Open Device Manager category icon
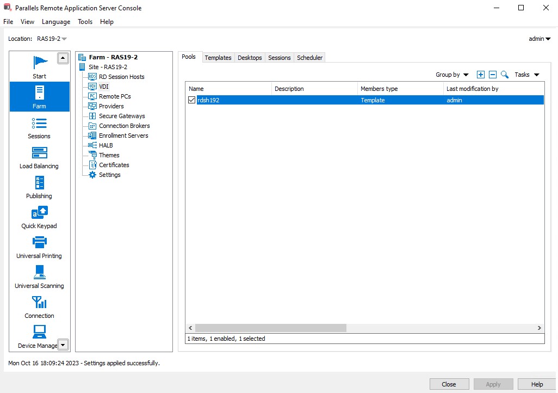 pyautogui.click(x=39, y=332)
